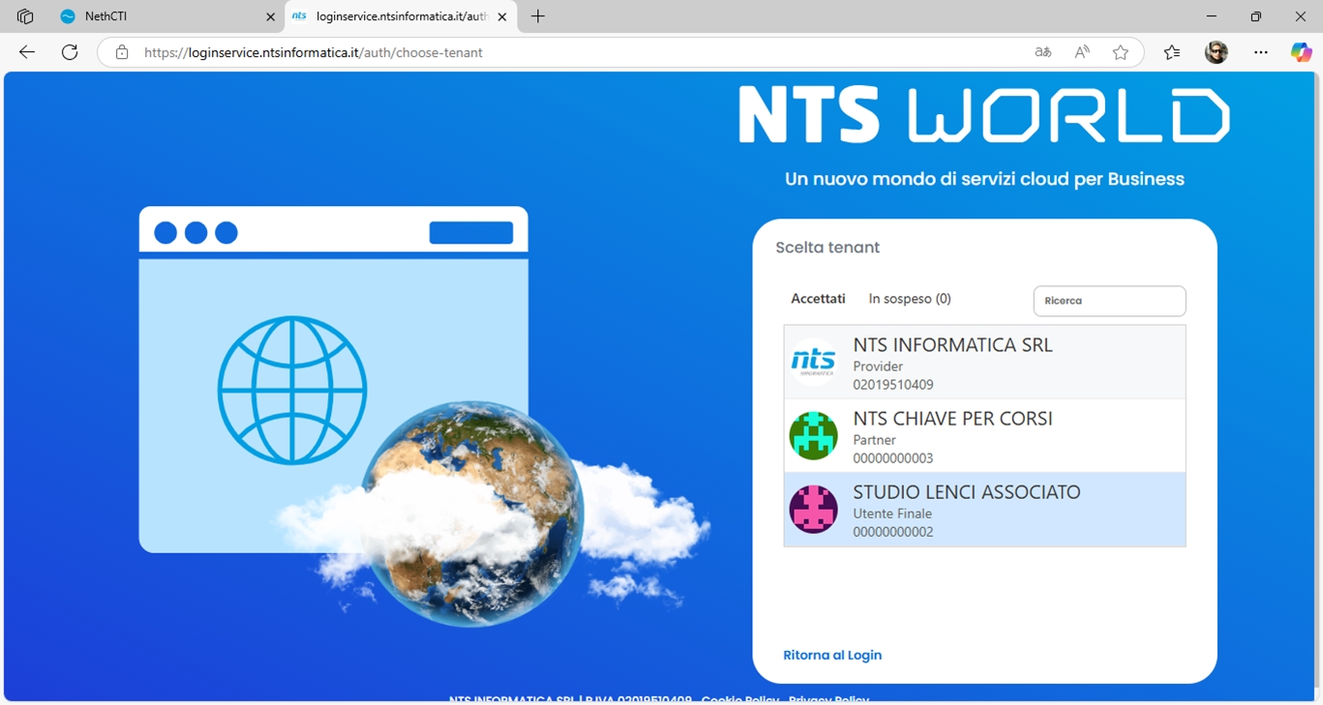The width and height of the screenshot is (1323, 705).
Task: Show the Accettati tenants tab
Action: coord(818,299)
